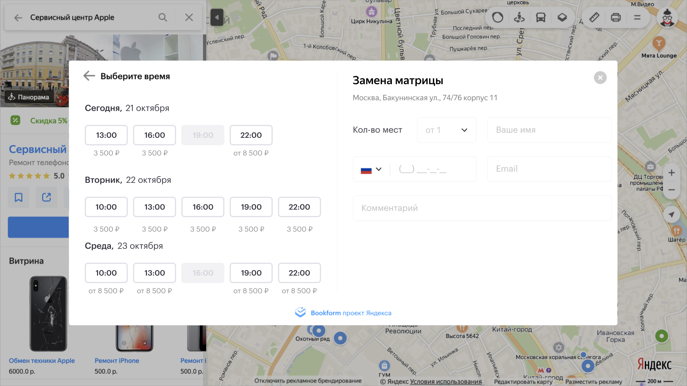The image size is (687, 386).
Task: Select today's 13:00 time slot
Action: (106, 135)
